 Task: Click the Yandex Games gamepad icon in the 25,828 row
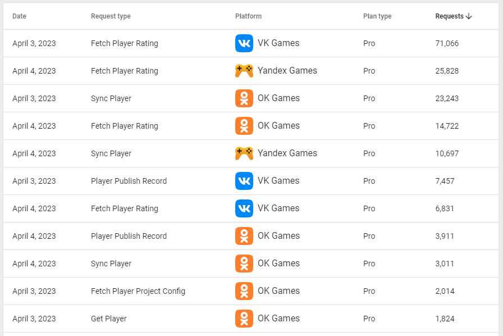(x=244, y=71)
